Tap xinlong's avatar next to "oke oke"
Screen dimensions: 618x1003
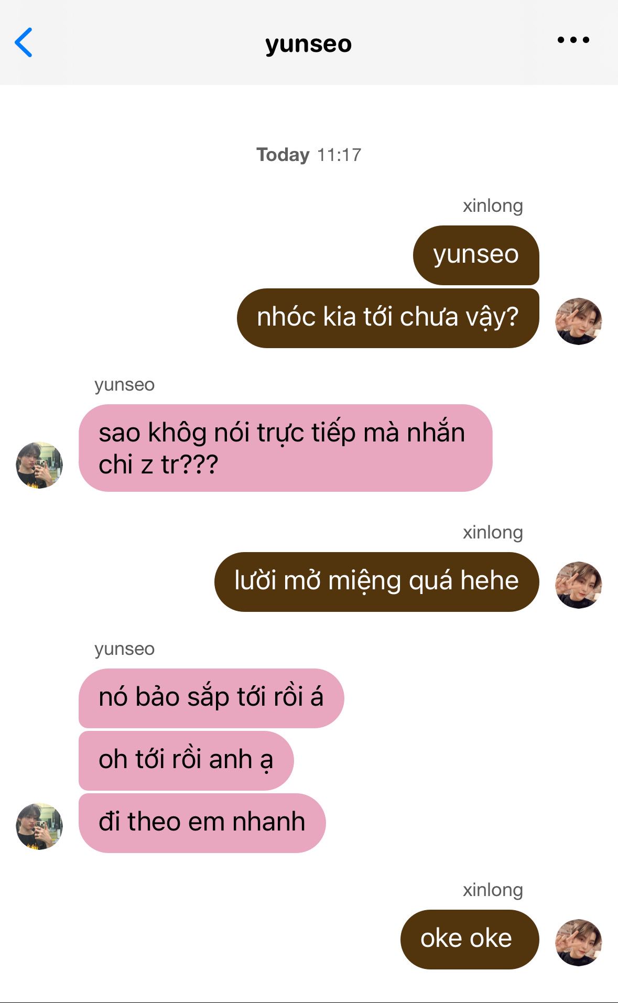pos(579,942)
